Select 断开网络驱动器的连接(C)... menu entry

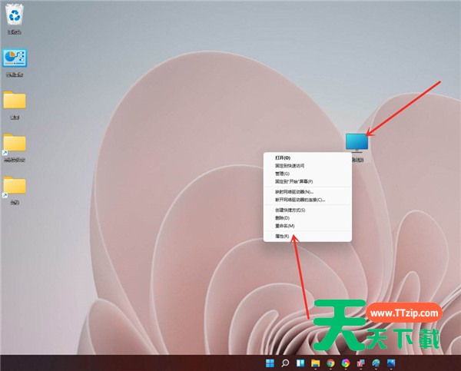click(x=300, y=200)
